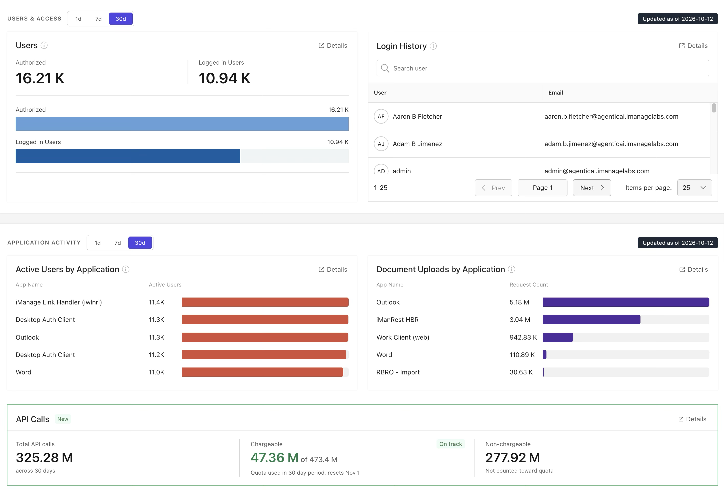Open Details for Active Users by Application

(x=333, y=269)
